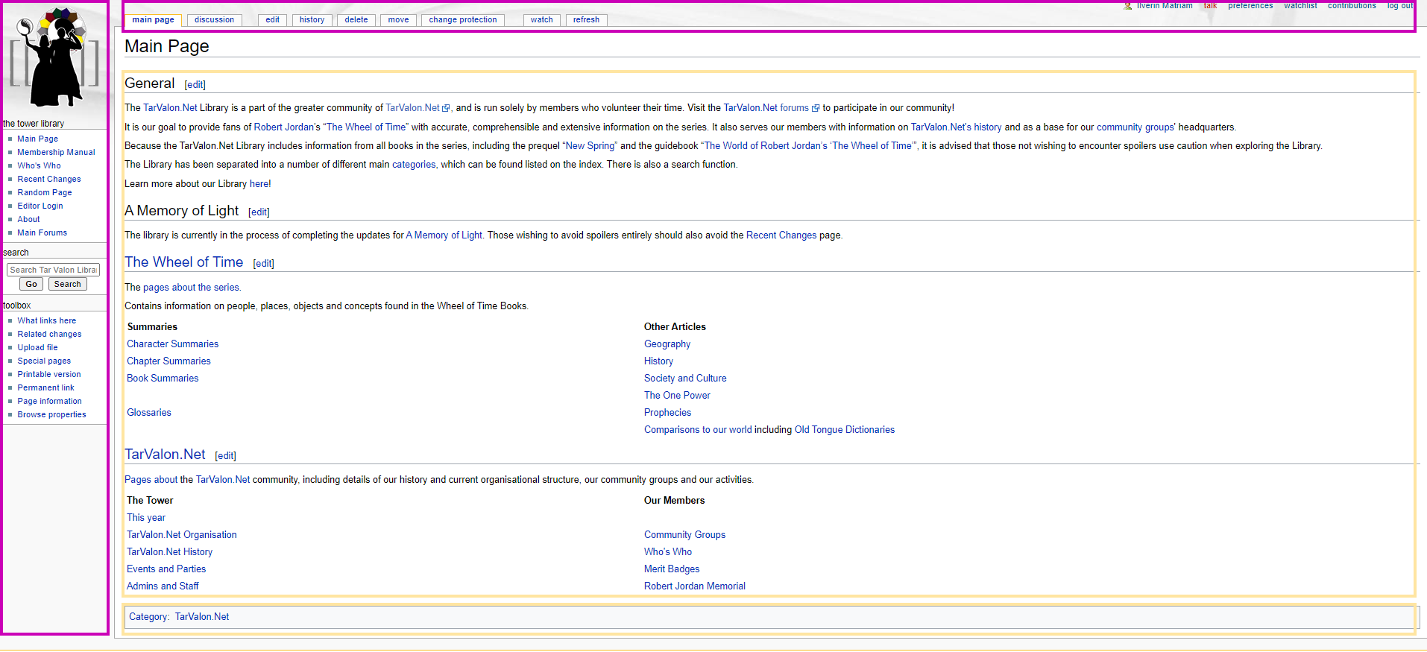1427x652 pixels.
Task: Click external link icon after TarValon.Net forums
Action: (x=815, y=108)
